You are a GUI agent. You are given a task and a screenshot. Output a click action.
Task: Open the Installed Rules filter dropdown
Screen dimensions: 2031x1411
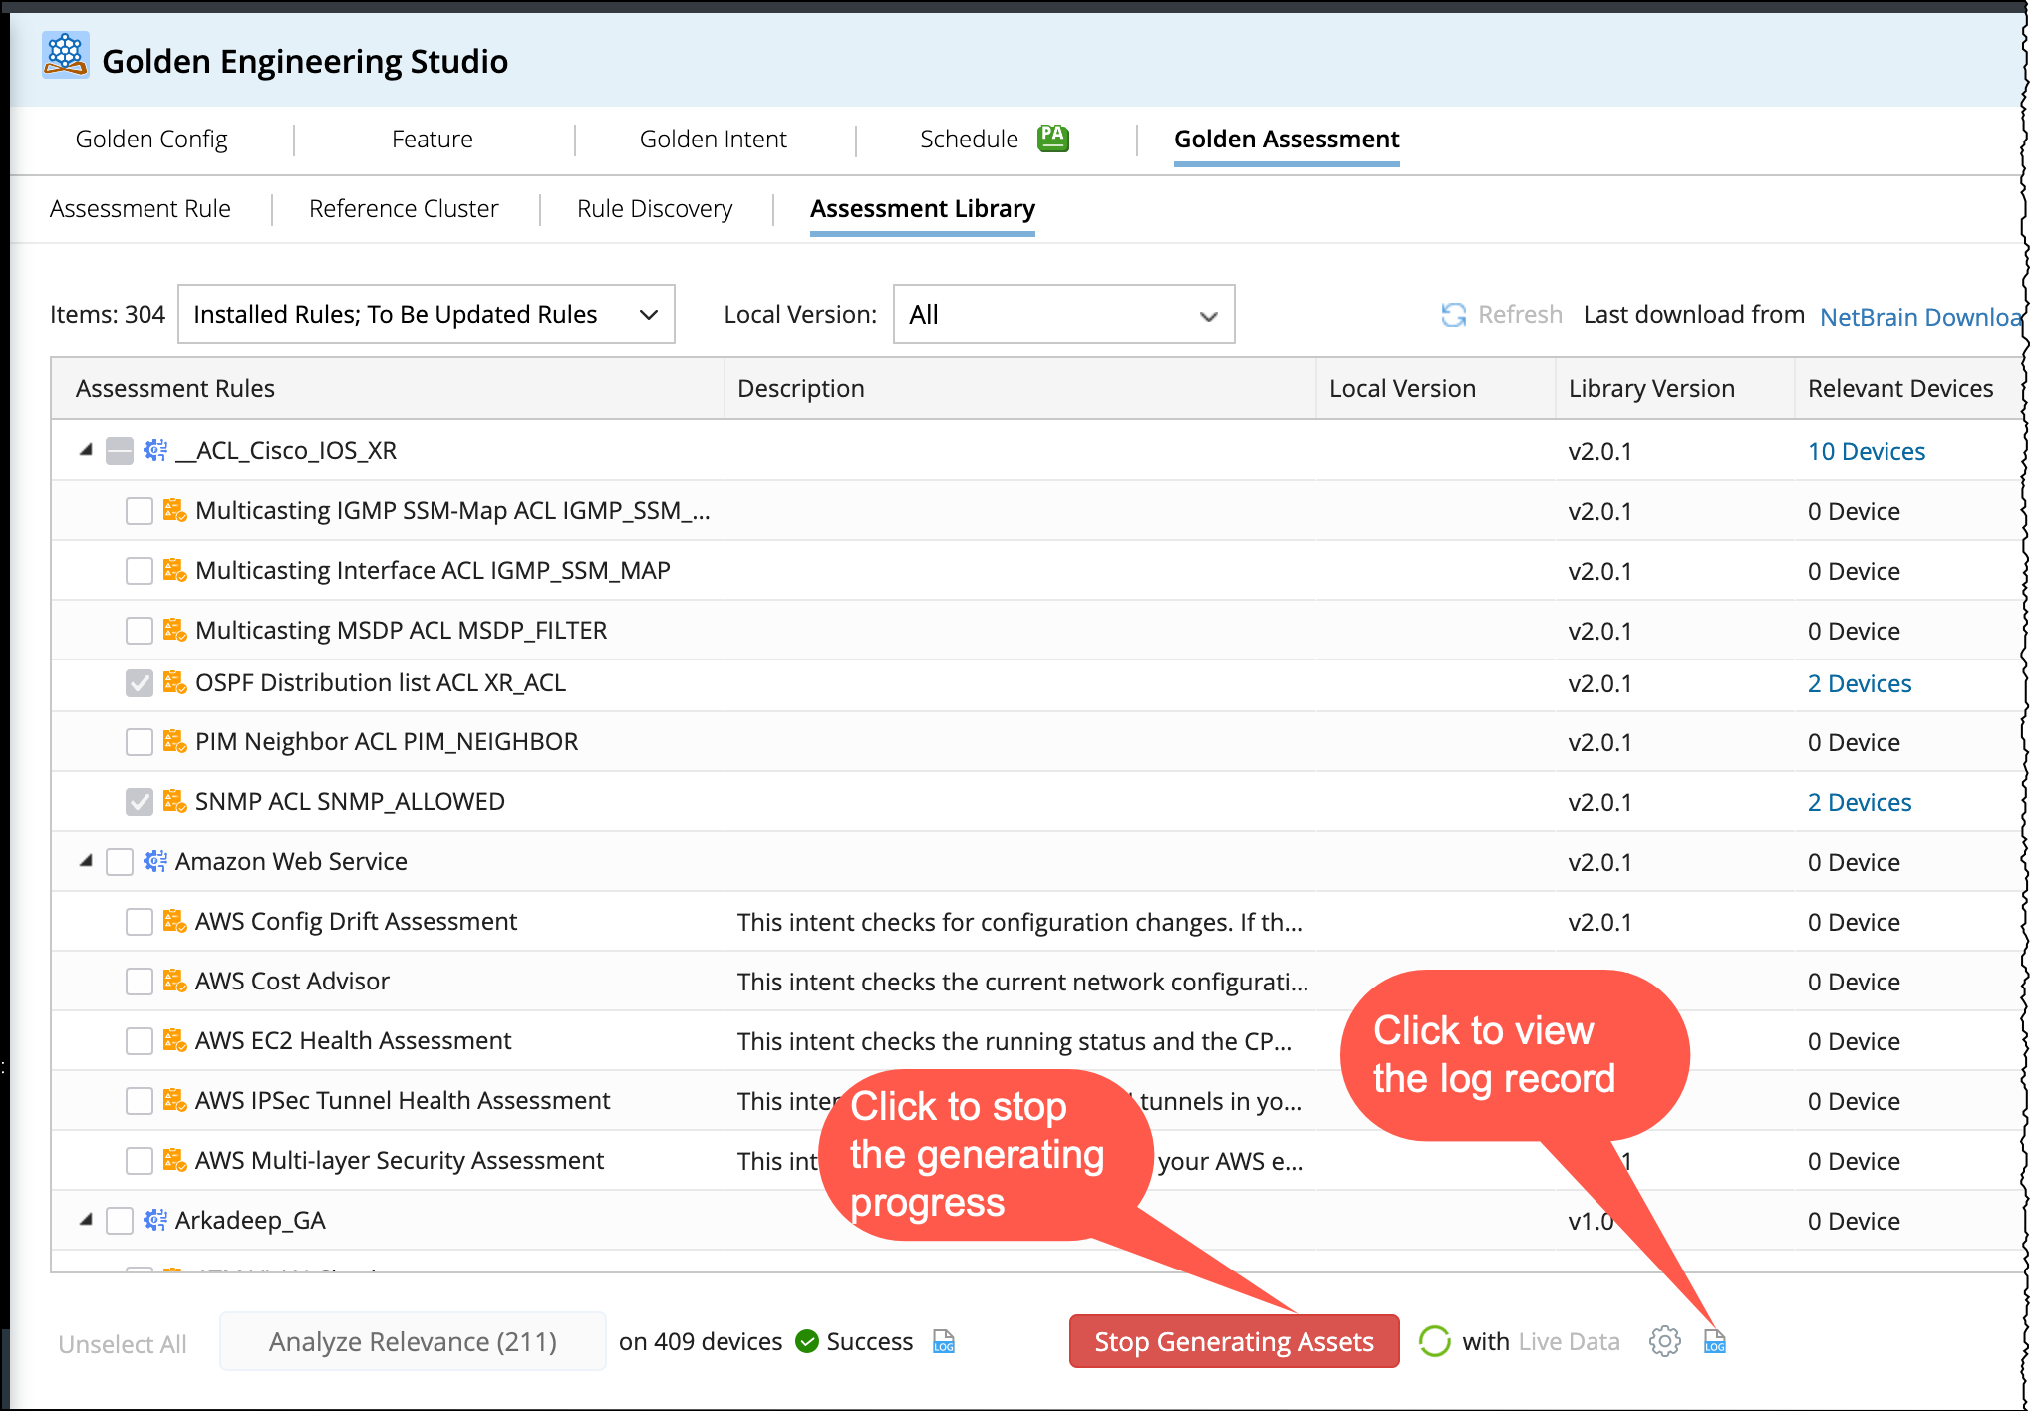click(x=426, y=315)
